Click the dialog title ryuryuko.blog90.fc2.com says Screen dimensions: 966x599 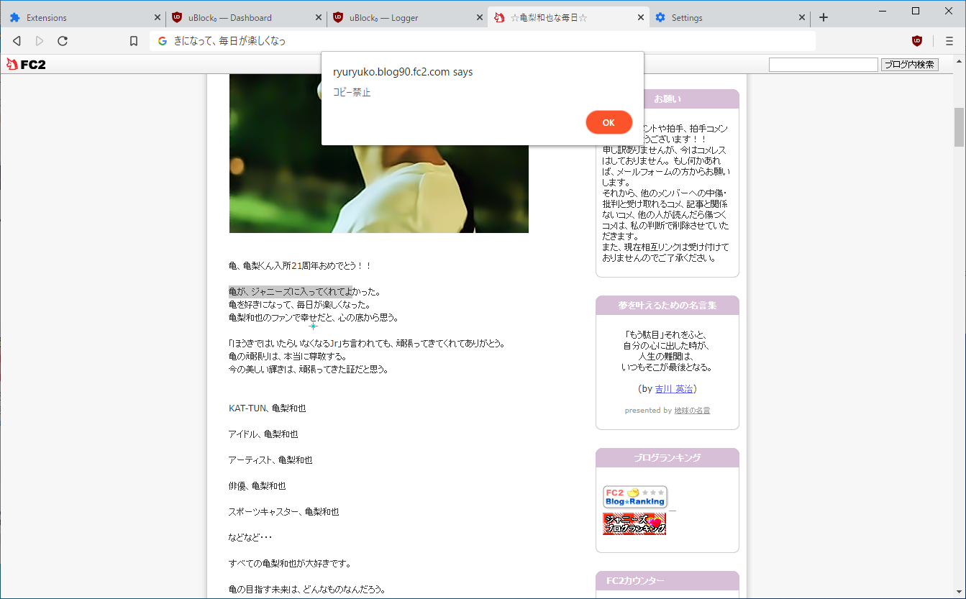[403, 72]
